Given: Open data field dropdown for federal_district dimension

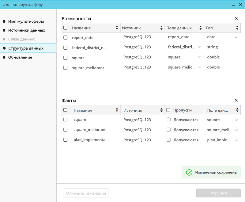Looking at the screenshot, I should pyautogui.click(x=200, y=47).
